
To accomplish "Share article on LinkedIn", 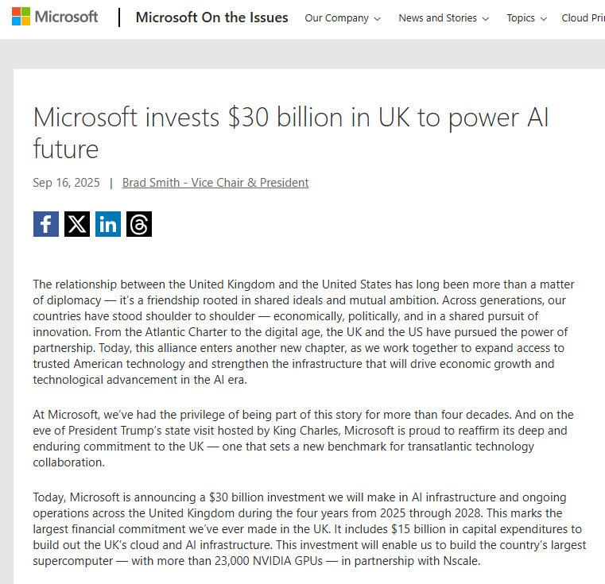I will click(x=108, y=224).
